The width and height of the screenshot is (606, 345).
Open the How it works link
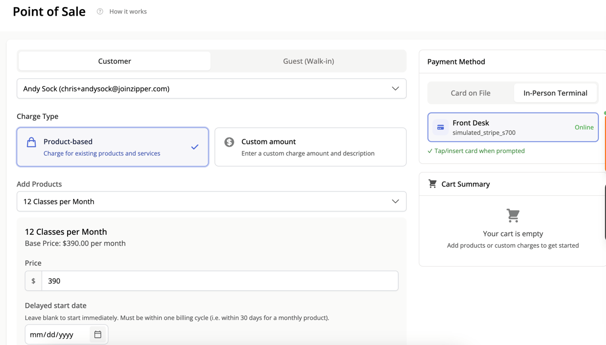point(128,11)
